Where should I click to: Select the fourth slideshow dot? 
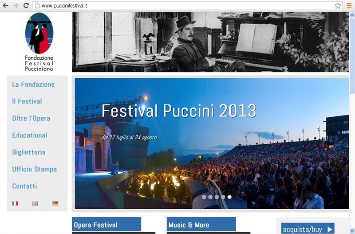coord(223,197)
